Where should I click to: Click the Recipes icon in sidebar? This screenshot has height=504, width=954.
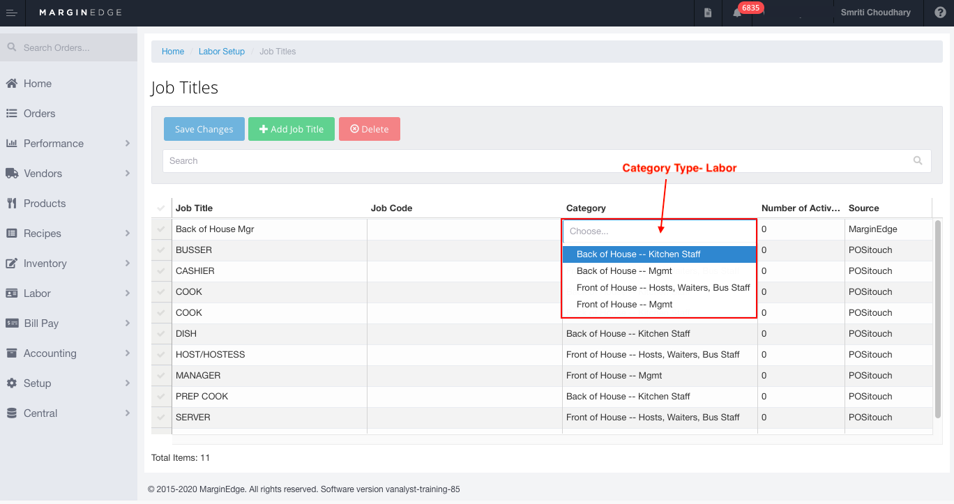pos(12,233)
